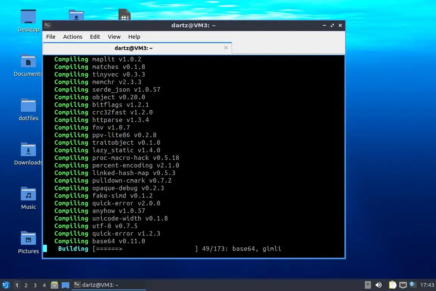Open the clipboard manager tray icon
This screenshot has height=291, width=436.
(x=392, y=285)
